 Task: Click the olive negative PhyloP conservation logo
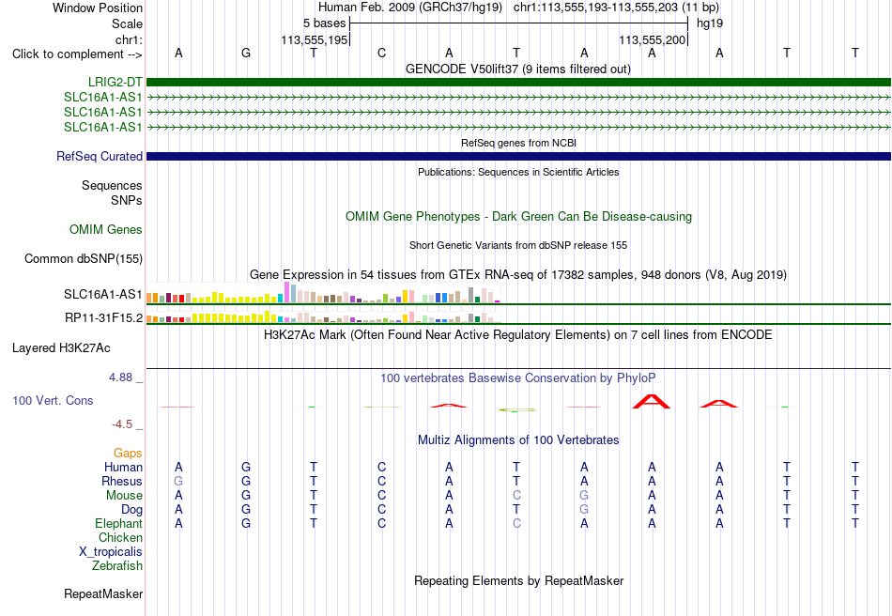coord(516,409)
